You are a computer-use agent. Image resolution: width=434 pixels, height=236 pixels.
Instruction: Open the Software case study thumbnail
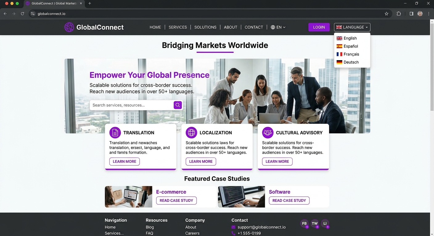(x=241, y=197)
